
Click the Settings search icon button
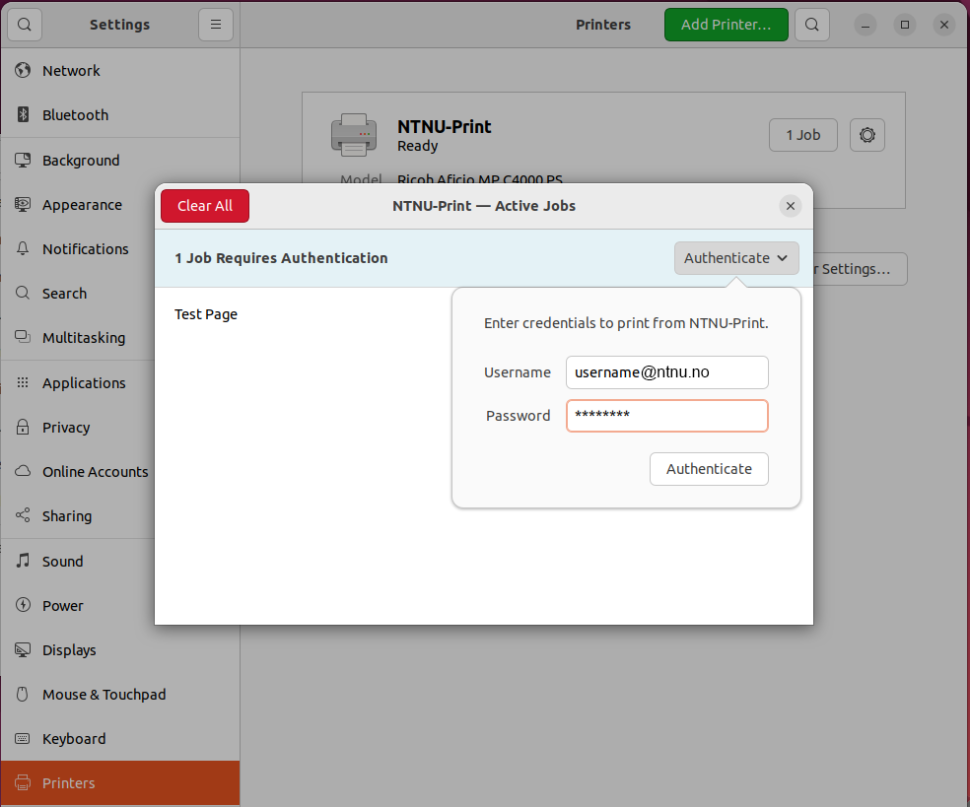[24, 25]
